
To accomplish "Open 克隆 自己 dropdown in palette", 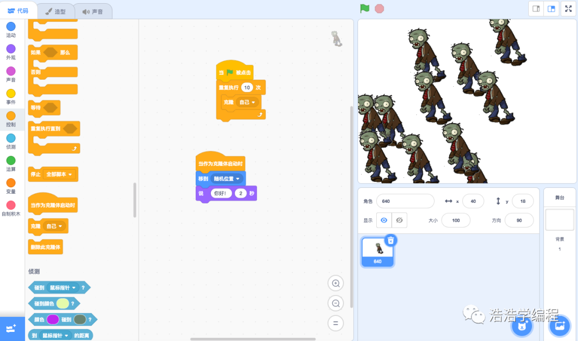I will (54, 226).
